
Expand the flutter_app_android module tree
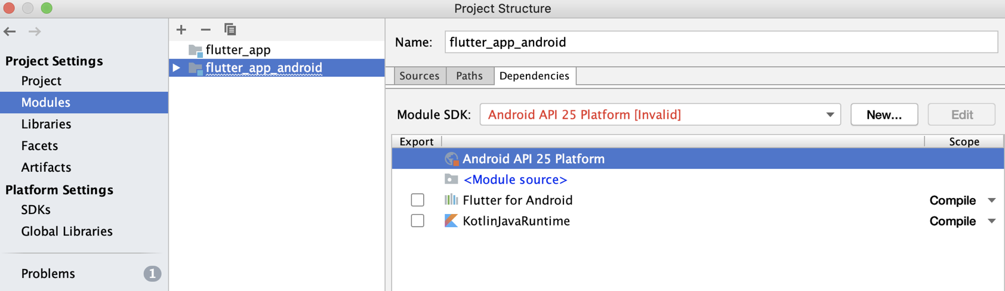coord(177,68)
